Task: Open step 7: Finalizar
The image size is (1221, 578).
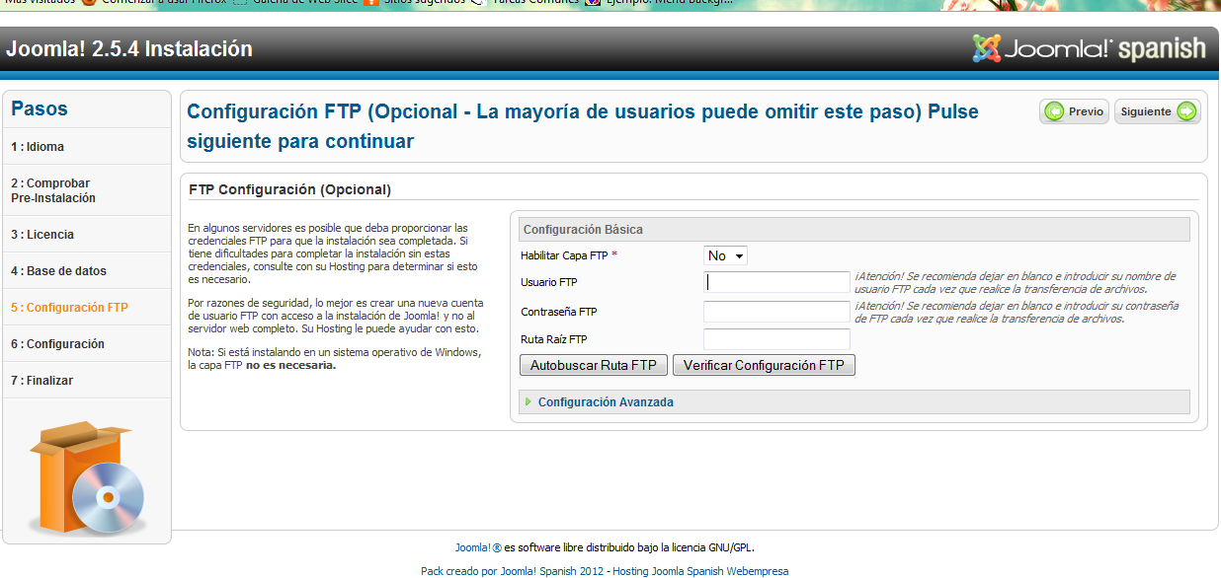Action: coord(41,381)
